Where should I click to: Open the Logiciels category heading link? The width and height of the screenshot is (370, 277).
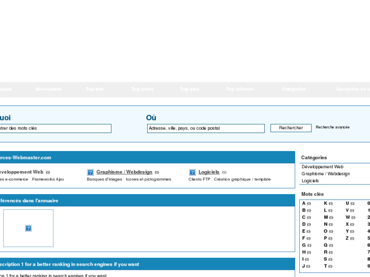tap(209, 172)
